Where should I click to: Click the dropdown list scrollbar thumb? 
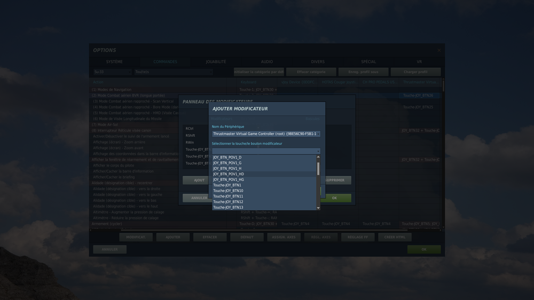point(318,169)
